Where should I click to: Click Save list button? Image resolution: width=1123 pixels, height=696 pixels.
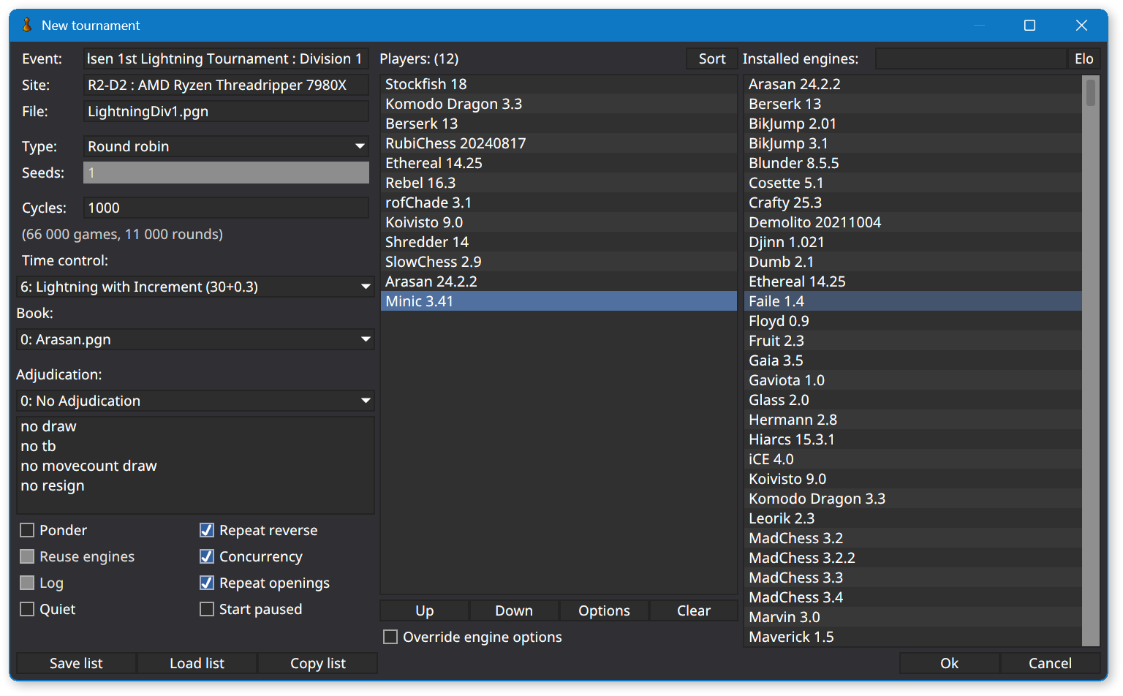point(76,663)
